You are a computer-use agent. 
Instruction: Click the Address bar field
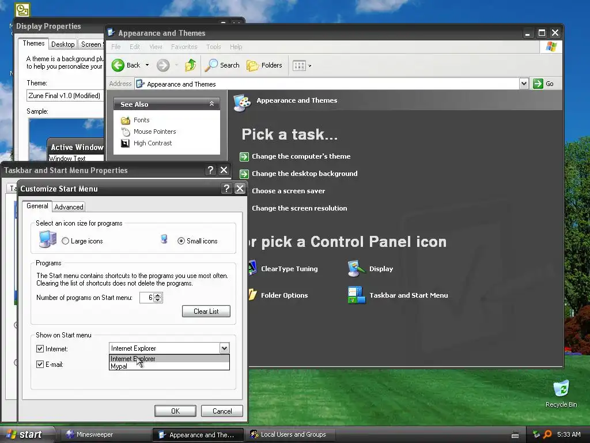pos(327,84)
